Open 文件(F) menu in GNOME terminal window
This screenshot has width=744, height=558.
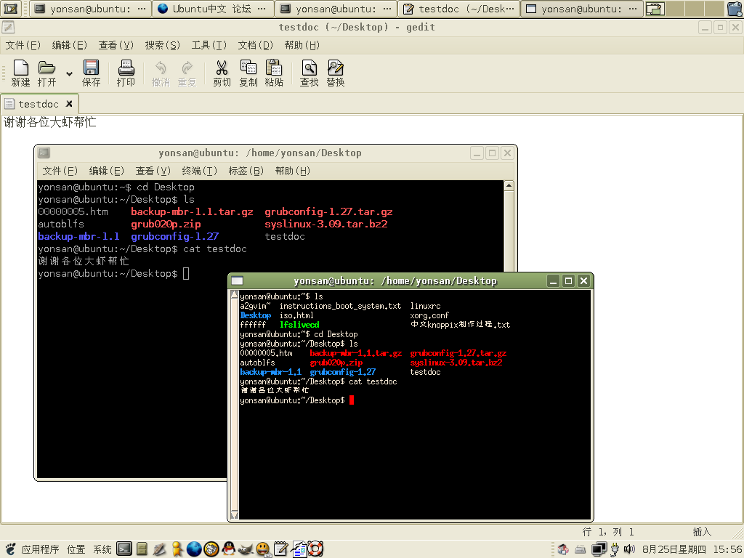(60, 171)
